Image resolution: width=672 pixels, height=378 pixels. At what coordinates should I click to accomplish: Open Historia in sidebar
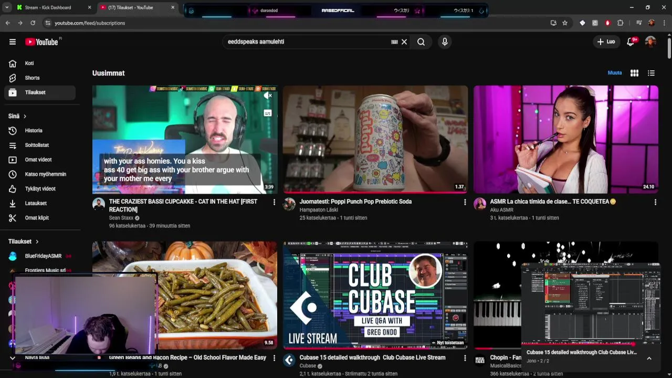pyautogui.click(x=40, y=131)
